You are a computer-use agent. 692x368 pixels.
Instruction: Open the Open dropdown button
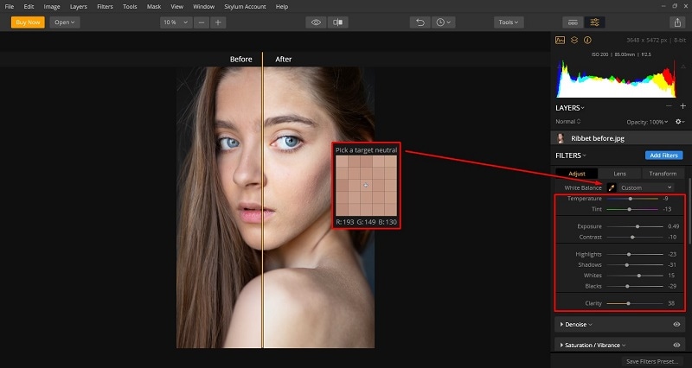pyautogui.click(x=64, y=22)
